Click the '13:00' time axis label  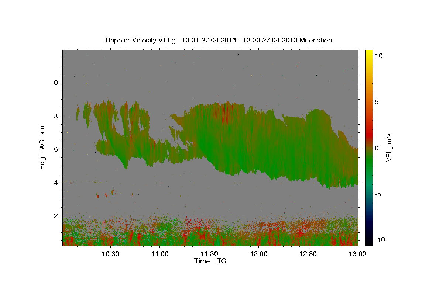[358, 254]
